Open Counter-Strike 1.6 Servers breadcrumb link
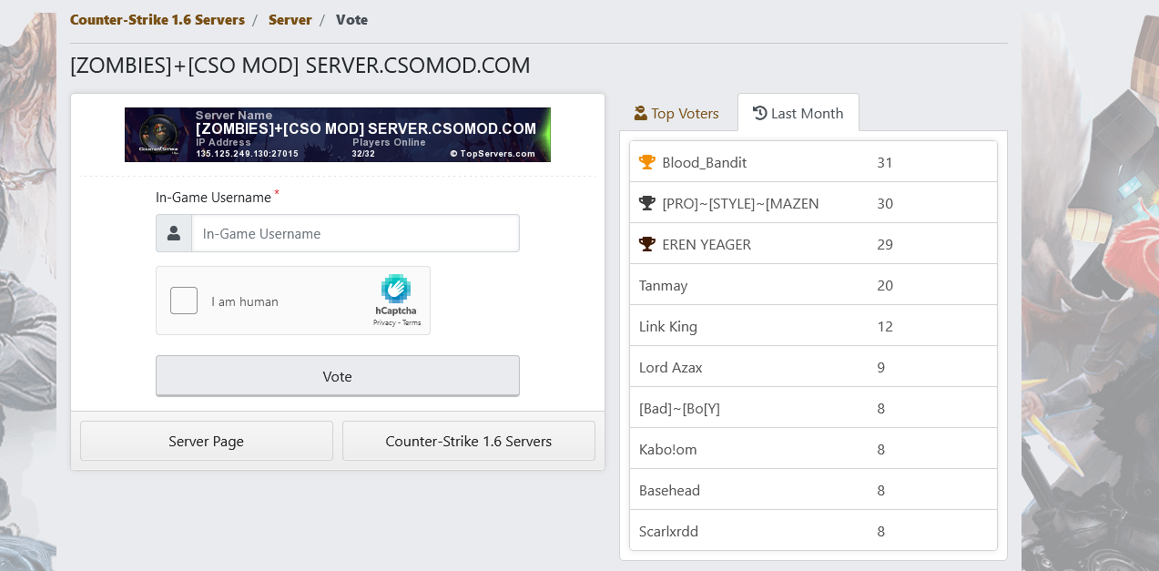Viewport: 1159px width, 571px height. pyautogui.click(x=158, y=19)
